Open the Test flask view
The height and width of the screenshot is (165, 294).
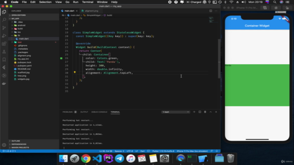click(4, 52)
